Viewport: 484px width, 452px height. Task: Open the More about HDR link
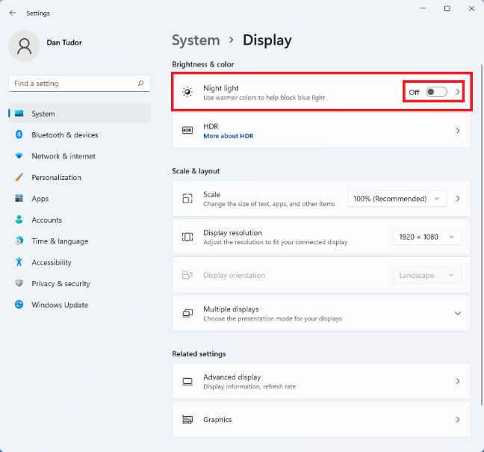[x=229, y=136]
